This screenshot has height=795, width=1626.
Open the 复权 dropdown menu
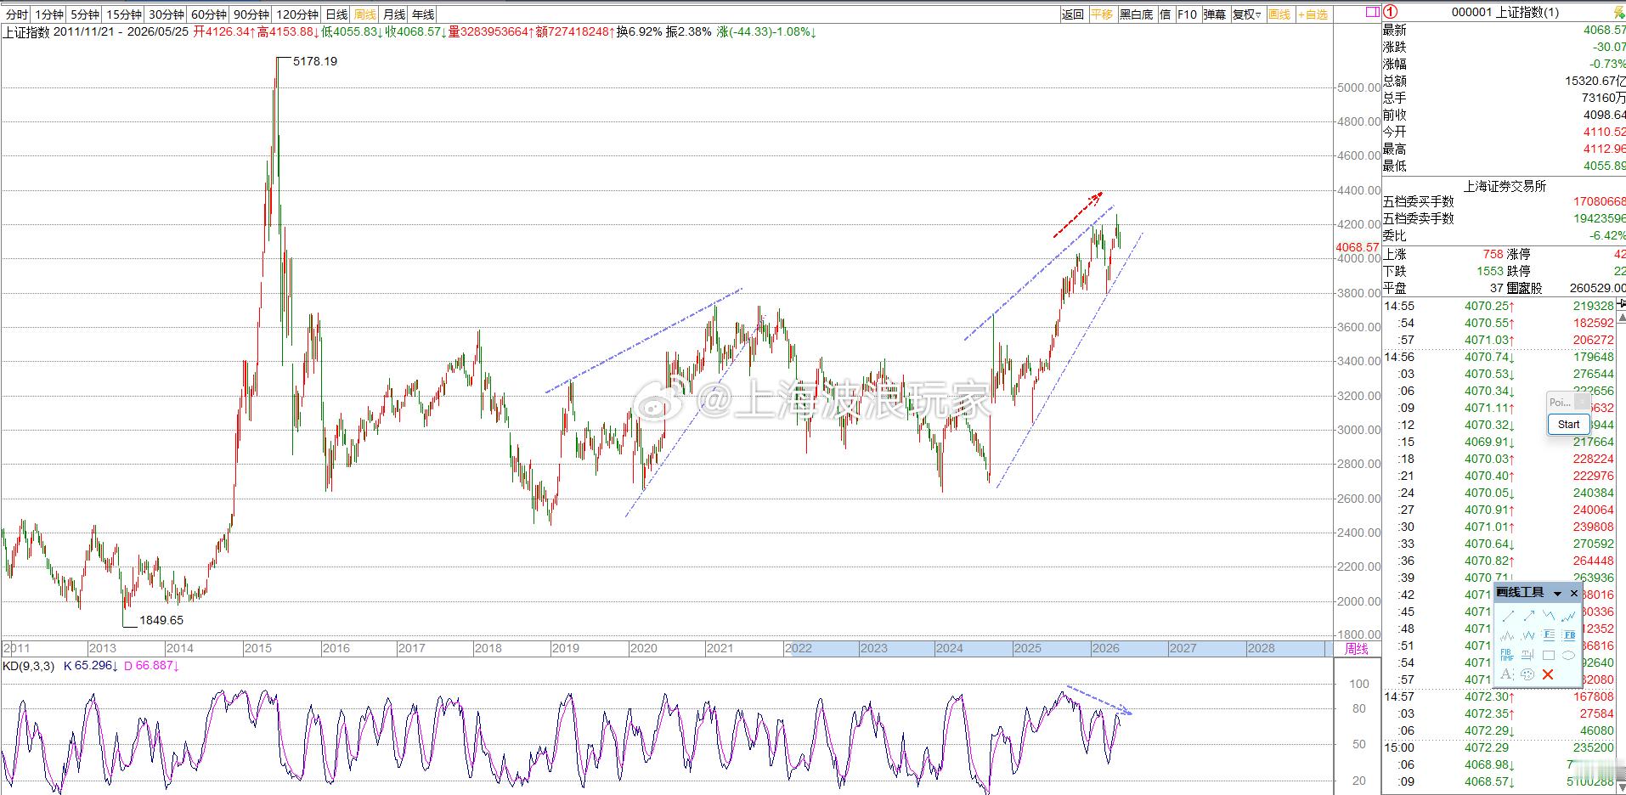[1247, 14]
